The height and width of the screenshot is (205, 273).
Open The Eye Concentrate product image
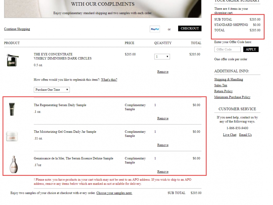tap(12, 60)
